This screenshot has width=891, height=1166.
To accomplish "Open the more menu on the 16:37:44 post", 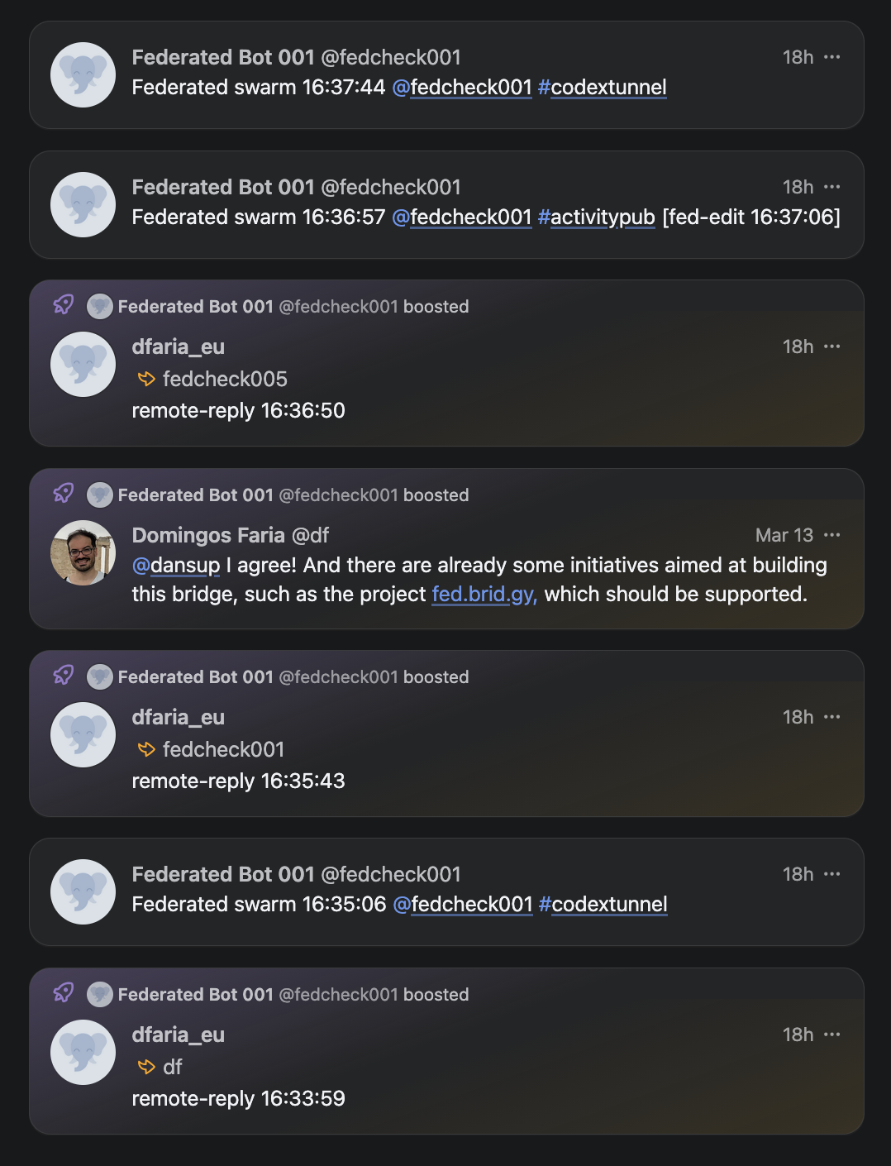I will point(832,57).
